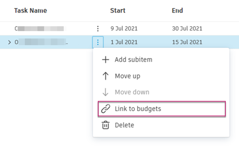Viewport: 239px width, 151px height.
Task: Choose Add subitem from the context menu
Action: [x=133, y=60]
